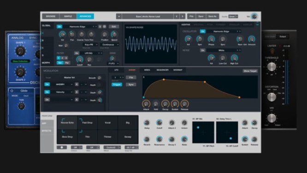Toggle the filter On button beside LP2 BQ

coord(77,53)
